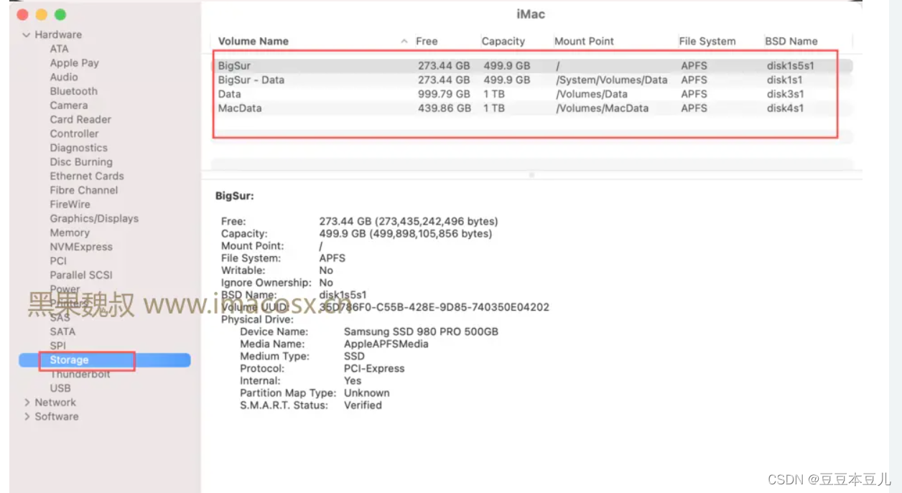Select PCI in the sidebar
Image resolution: width=902 pixels, height=493 pixels.
tap(58, 261)
